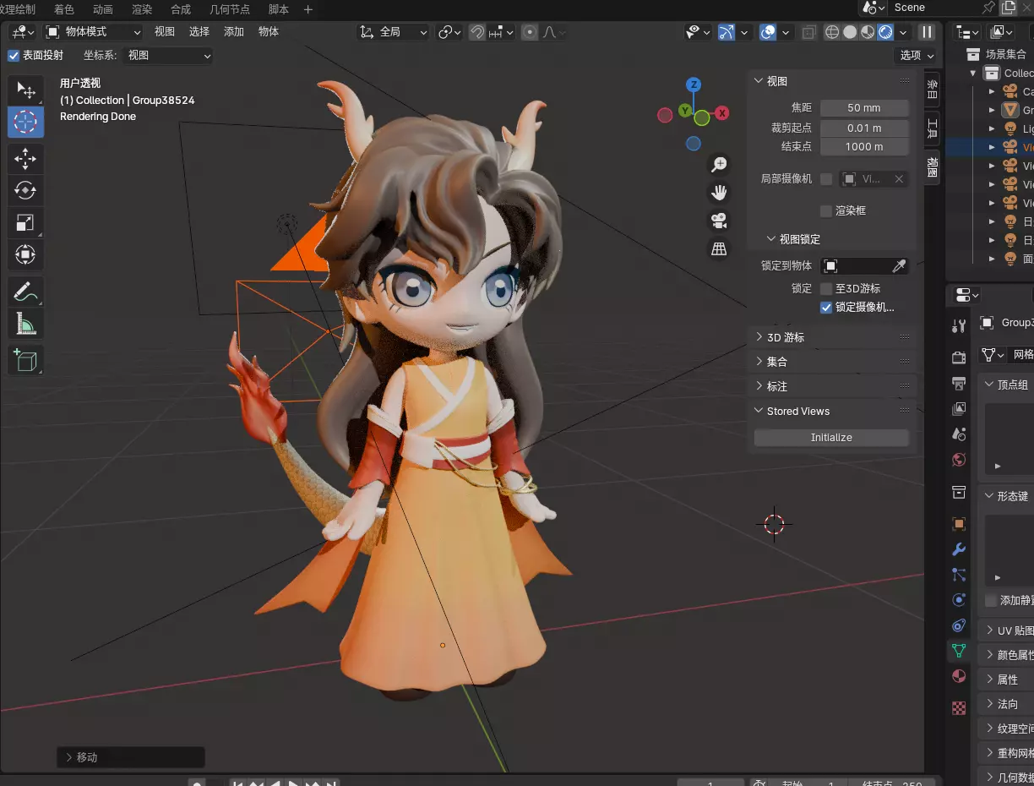
Task: Select the Move tool in the toolbar
Action: pyautogui.click(x=25, y=158)
